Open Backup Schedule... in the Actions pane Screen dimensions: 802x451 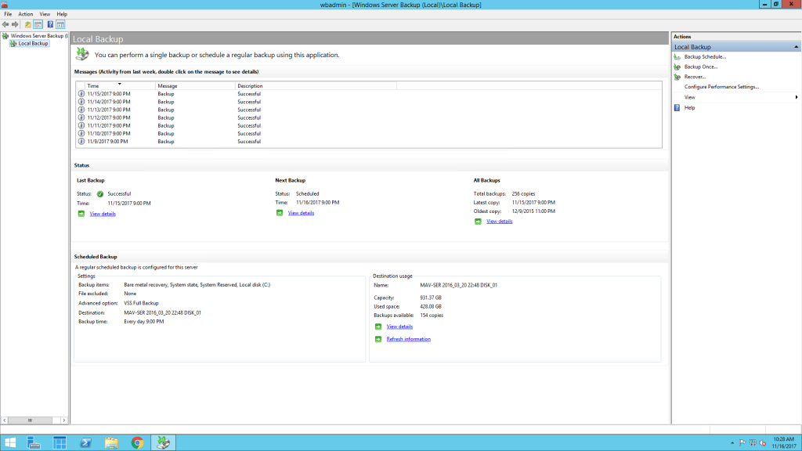click(705, 56)
